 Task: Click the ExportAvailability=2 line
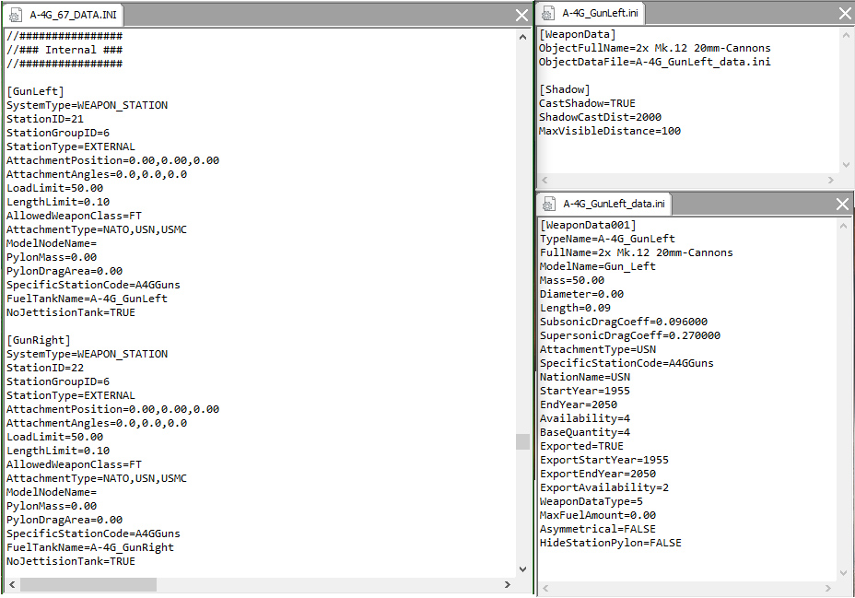pos(604,487)
